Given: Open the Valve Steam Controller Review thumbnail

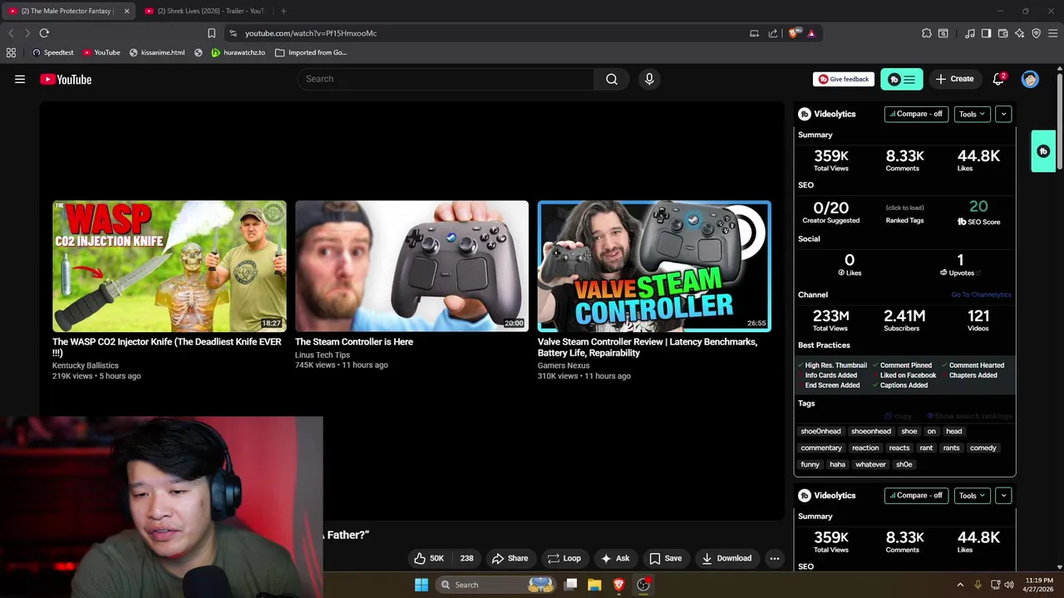Looking at the screenshot, I should coord(654,266).
